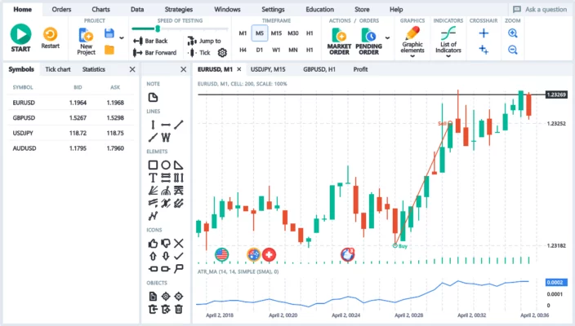Insert the thumbs down icon
The width and height of the screenshot is (575, 326).
[166, 244]
